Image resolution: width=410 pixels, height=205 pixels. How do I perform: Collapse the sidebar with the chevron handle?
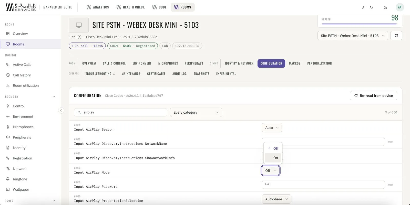click(61, 110)
